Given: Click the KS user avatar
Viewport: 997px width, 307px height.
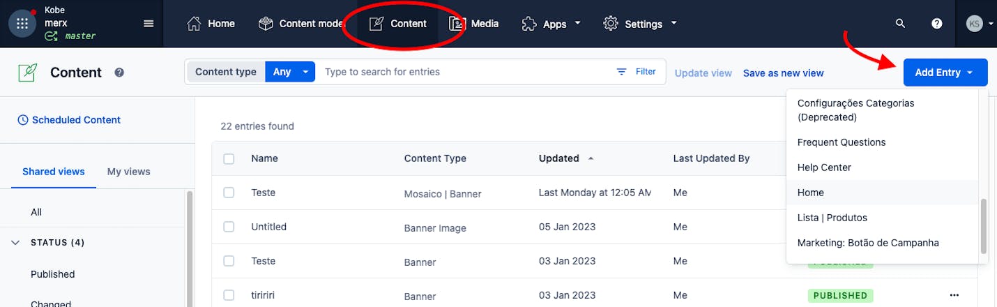Looking at the screenshot, I should point(974,24).
